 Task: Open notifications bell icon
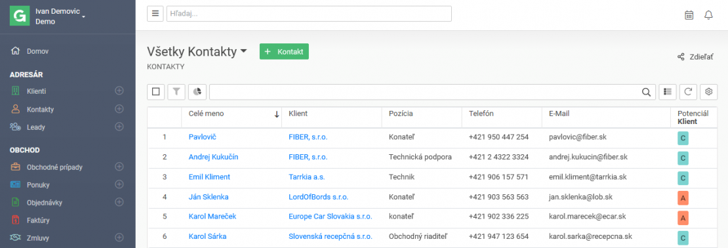708,15
